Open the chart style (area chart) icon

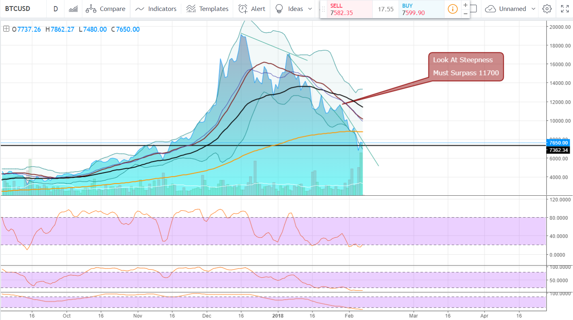tap(73, 9)
